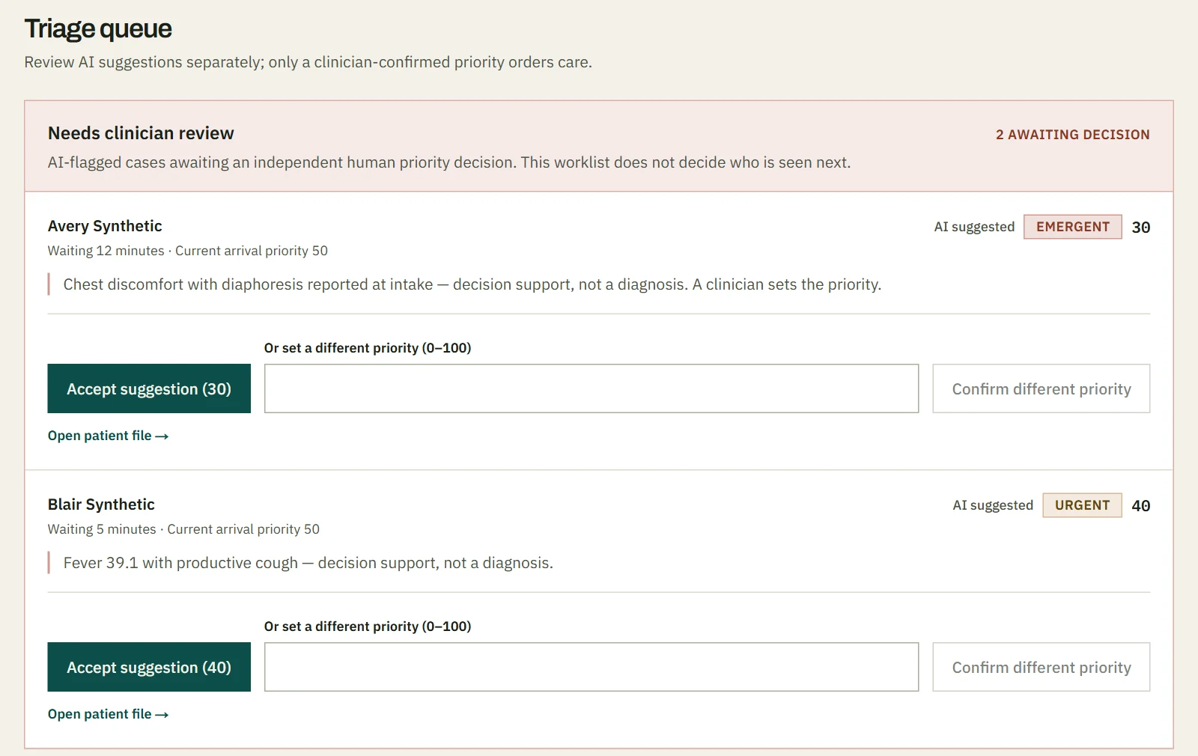Select the Blair Synthetic patient name
This screenshot has width=1198, height=756.
(101, 504)
